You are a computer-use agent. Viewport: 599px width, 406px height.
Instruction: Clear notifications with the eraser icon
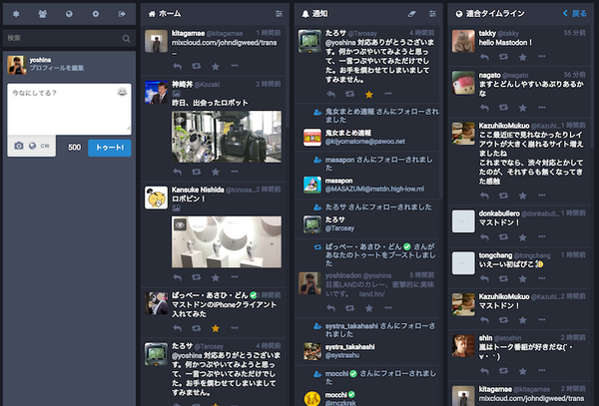click(410, 15)
